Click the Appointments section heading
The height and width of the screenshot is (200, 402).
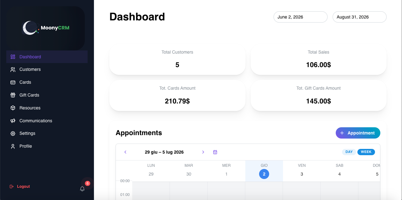click(x=139, y=133)
